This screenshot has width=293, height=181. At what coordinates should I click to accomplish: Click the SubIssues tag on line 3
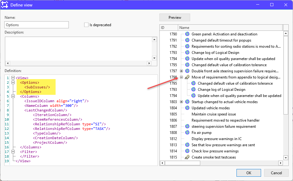(x=37, y=87)
